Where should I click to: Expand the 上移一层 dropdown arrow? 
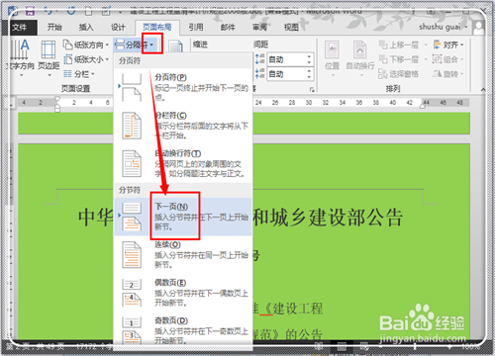[x=426, y=44]
